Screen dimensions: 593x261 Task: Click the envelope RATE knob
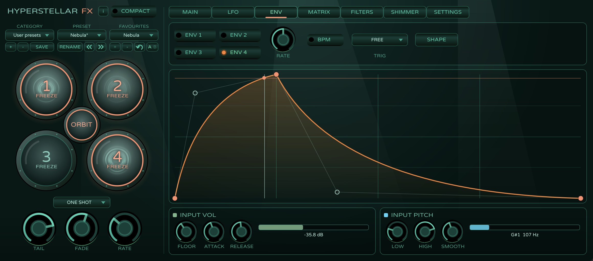click(x=283, y=40)
